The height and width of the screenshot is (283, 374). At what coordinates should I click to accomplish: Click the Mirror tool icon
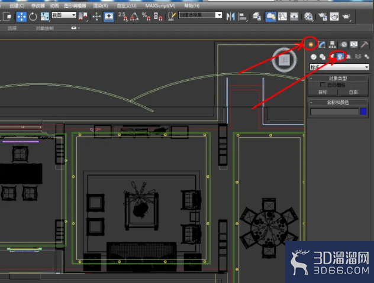point(230,17)
